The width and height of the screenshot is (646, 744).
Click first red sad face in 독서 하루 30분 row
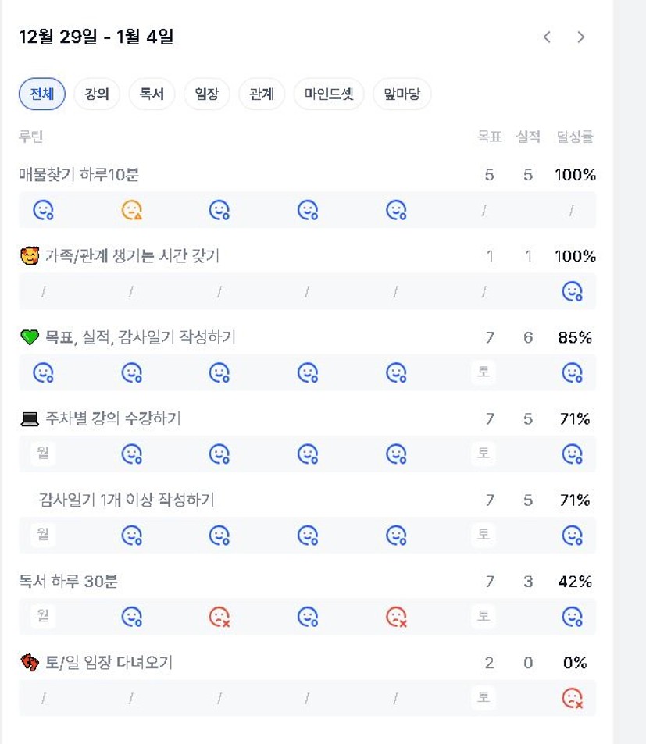[219, 617]
